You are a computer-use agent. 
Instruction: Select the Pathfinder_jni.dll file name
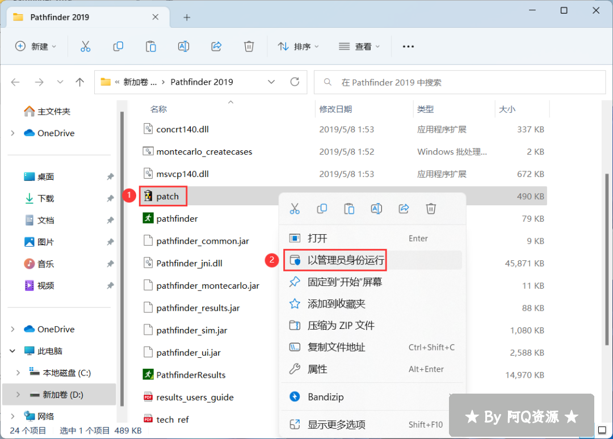click(189, 263)
